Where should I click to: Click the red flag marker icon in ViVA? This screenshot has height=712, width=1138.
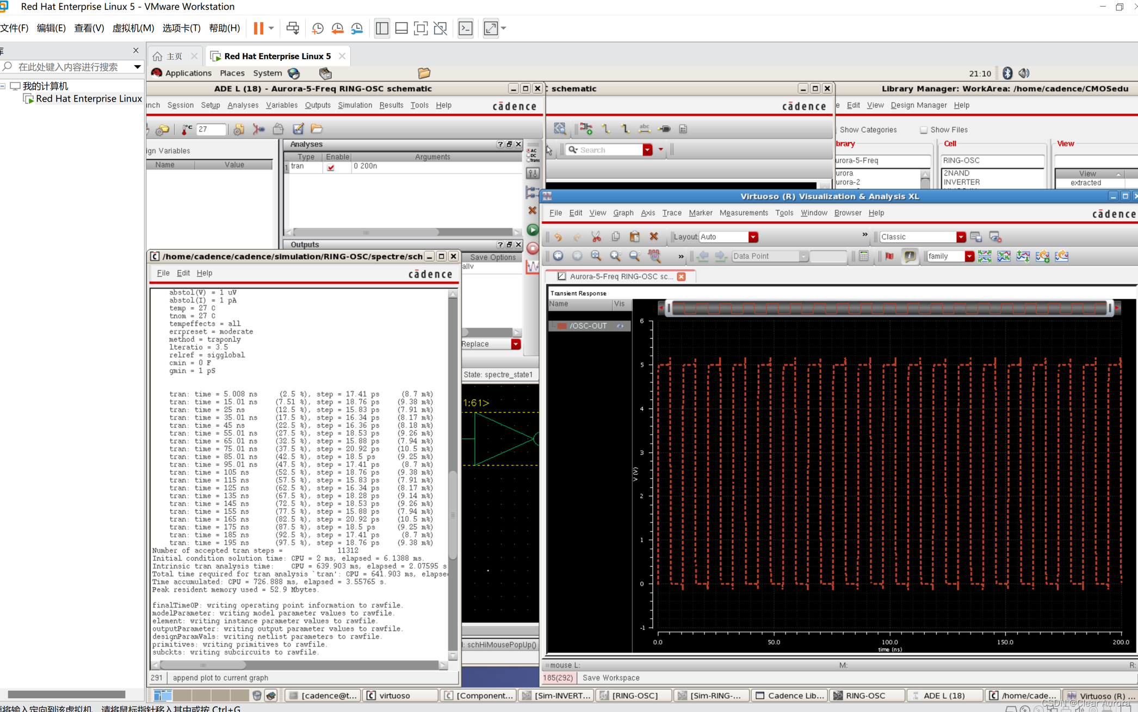(889, 256)
